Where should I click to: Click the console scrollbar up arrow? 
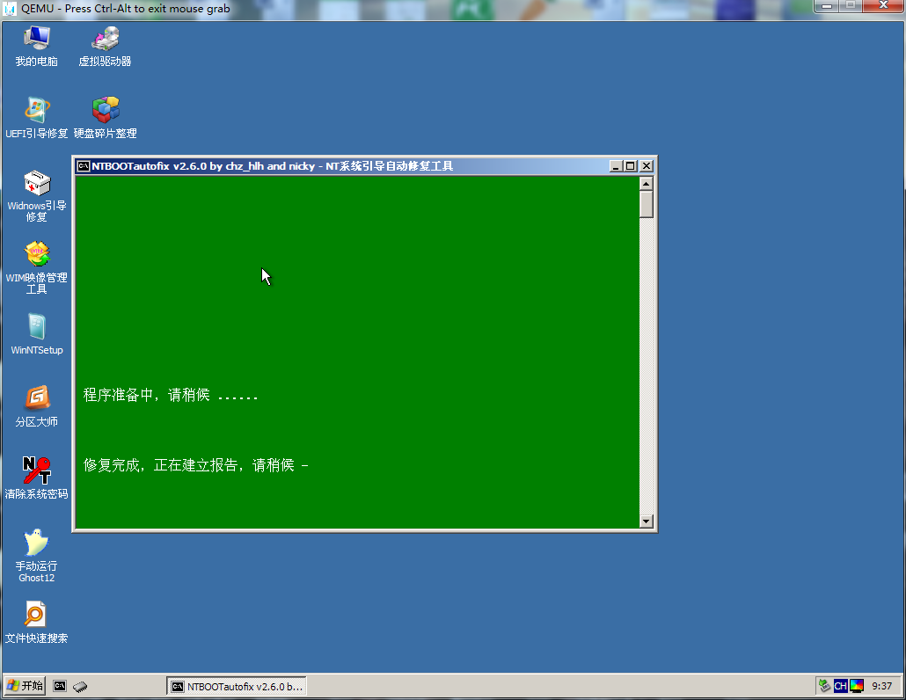647,184
